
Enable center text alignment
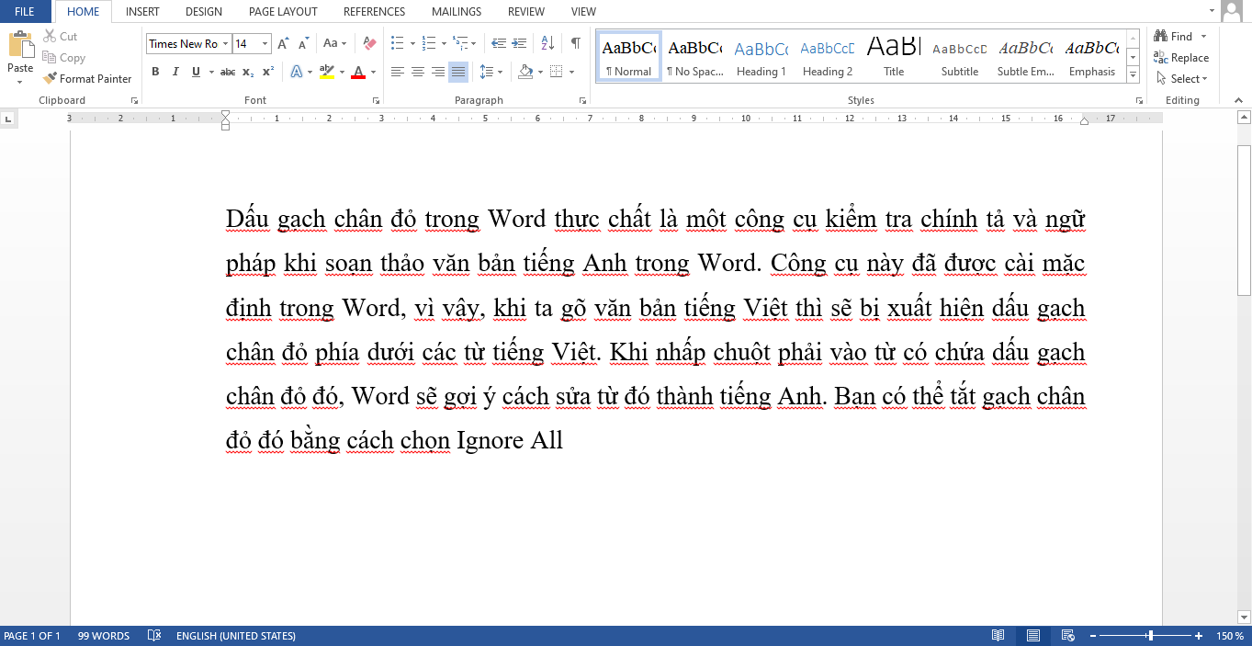coord(418,72)
